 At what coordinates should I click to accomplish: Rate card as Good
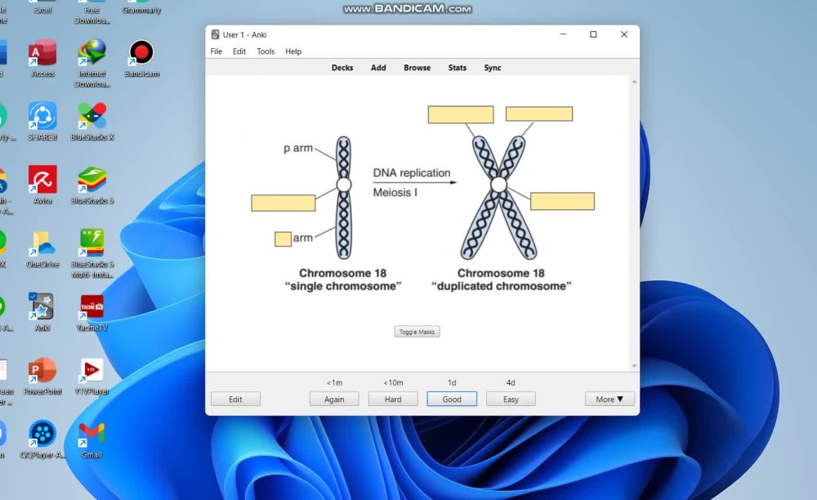click(452, 399)
